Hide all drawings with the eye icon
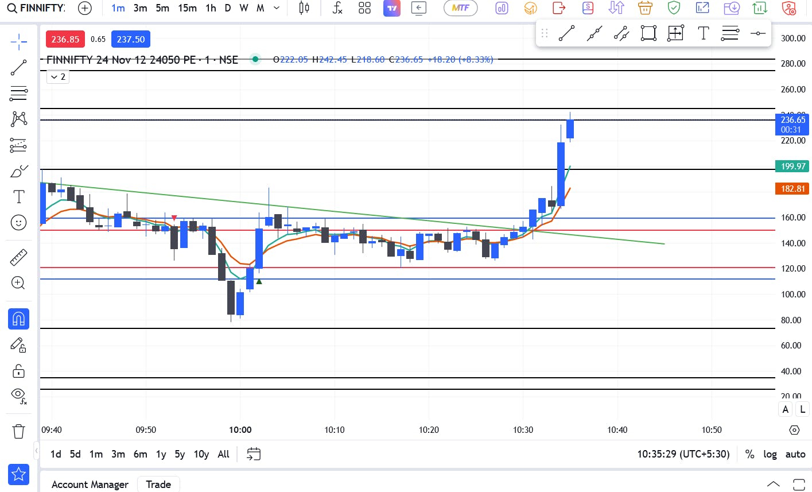Image resolution: width=812 pixels, height=492 pixels. [x=18, y=396]
